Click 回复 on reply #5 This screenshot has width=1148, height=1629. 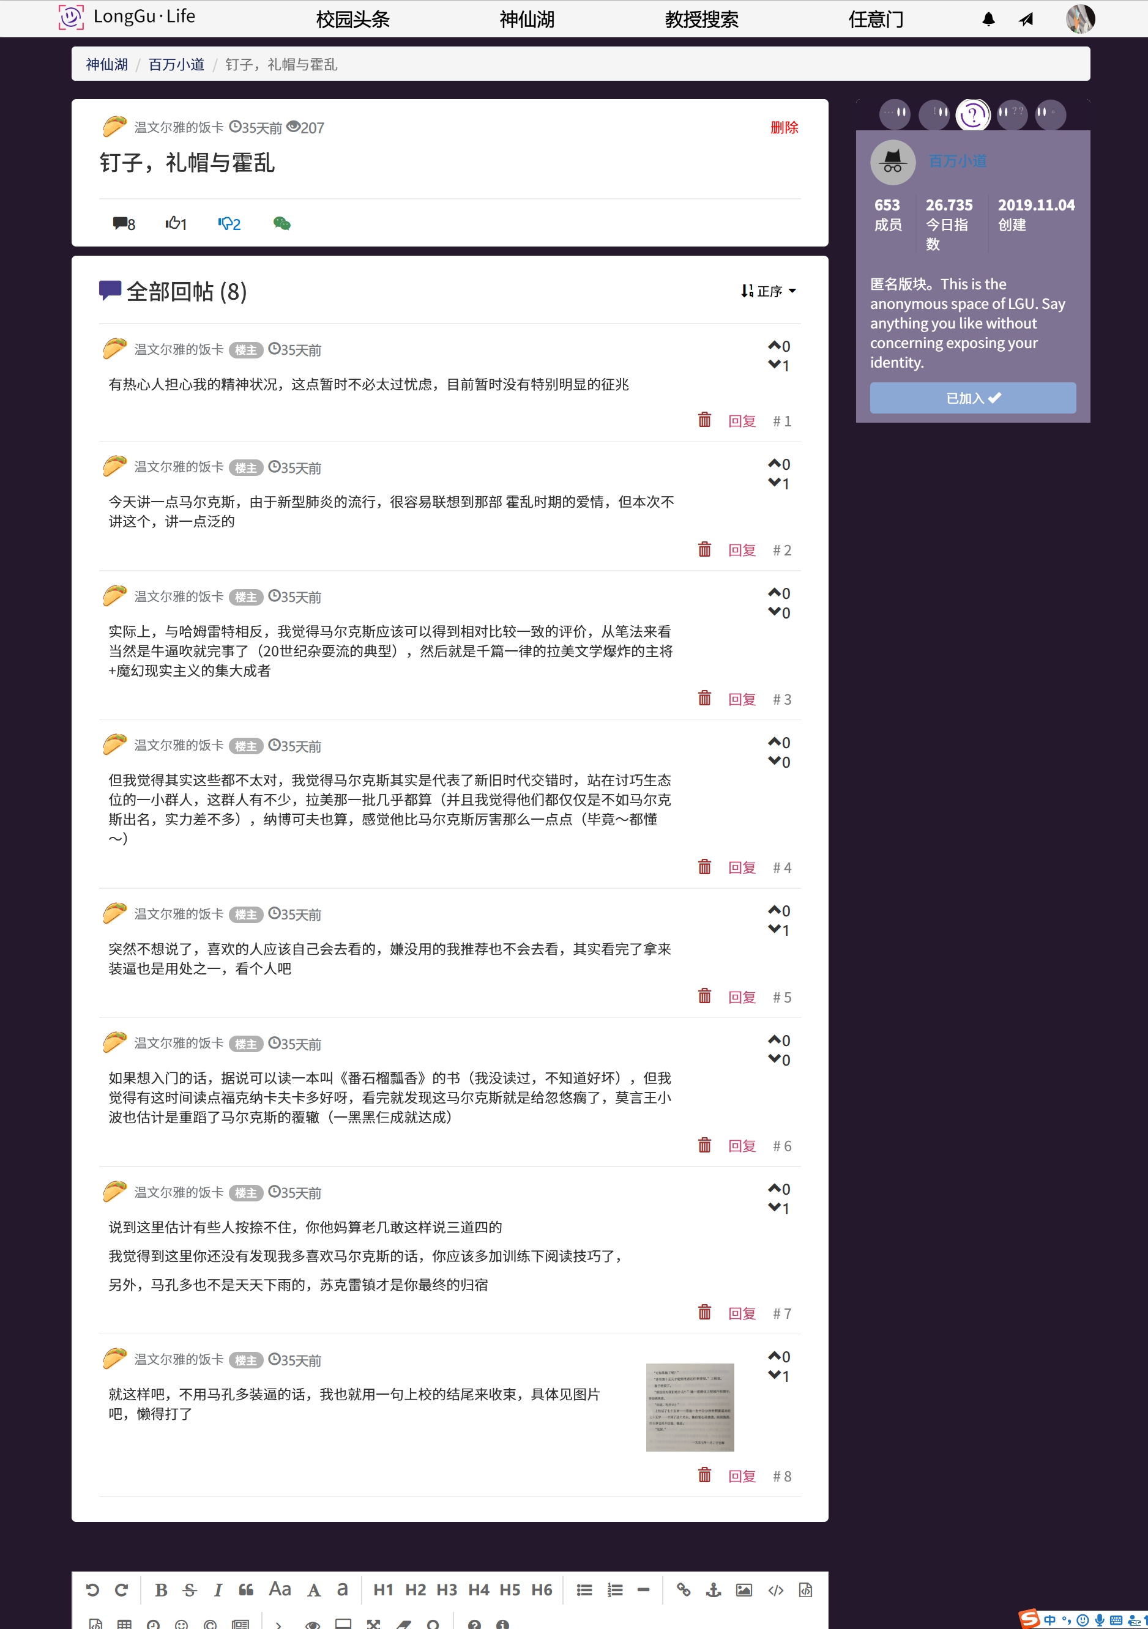point(742,997)
